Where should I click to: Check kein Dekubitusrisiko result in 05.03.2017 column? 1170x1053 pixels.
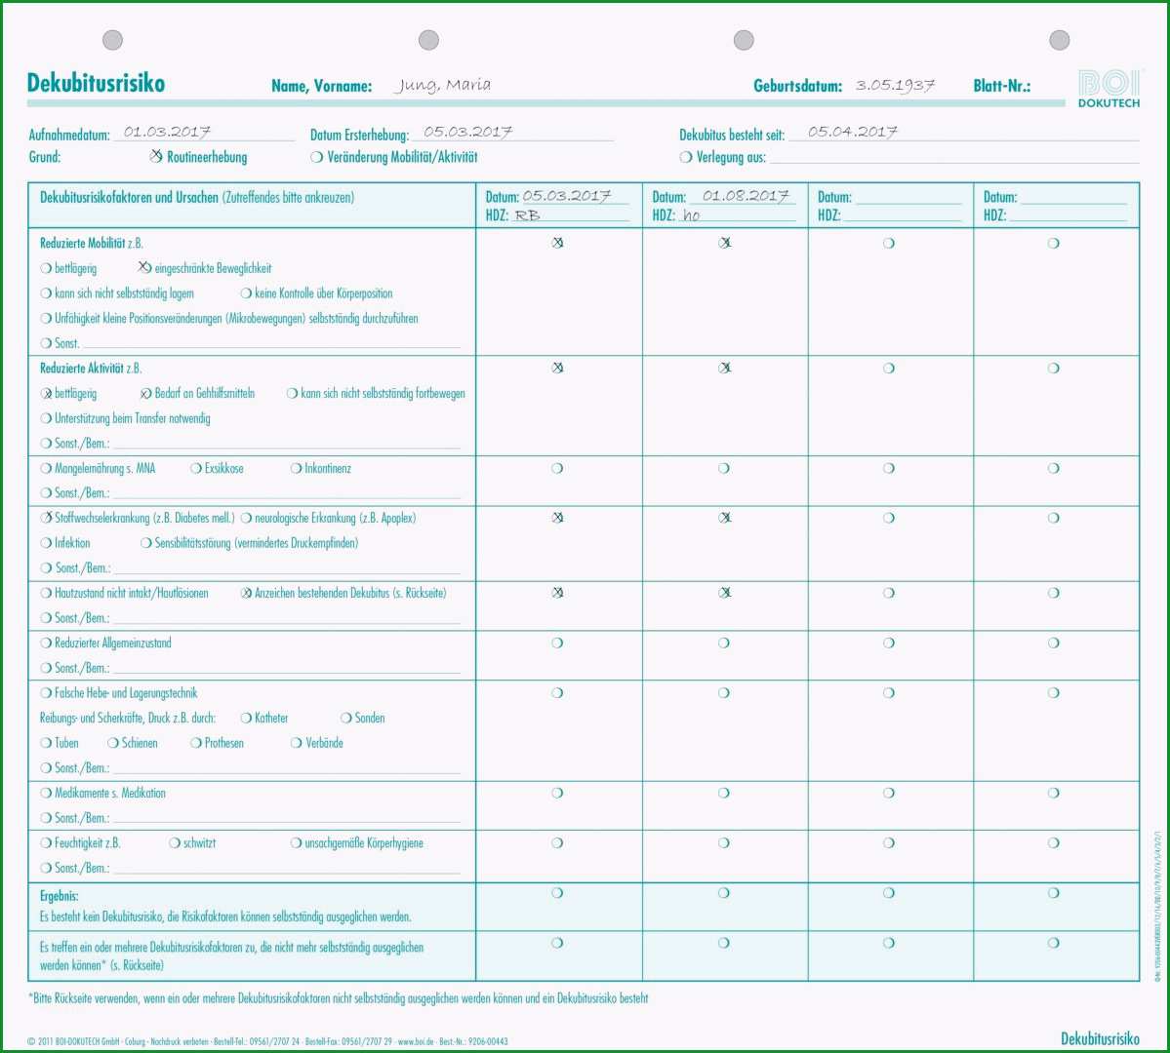pos(557,893)
